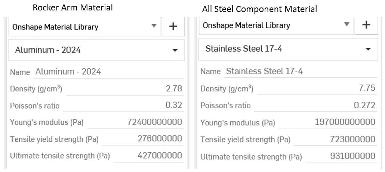Image resolution: width=385 pixels, height=172 pixels.
Task: Open the left Onshape Material Library dropdown
Action: coord(85,27)
